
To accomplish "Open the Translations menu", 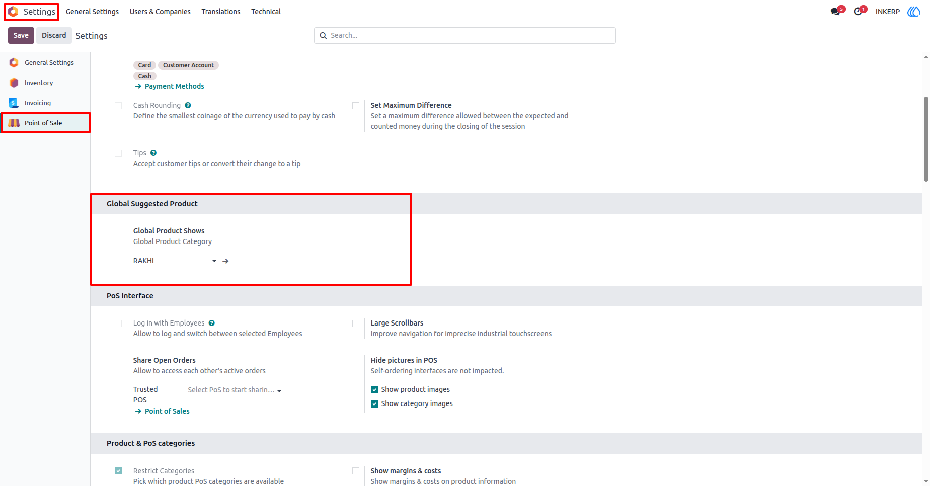I will (221, 12).
